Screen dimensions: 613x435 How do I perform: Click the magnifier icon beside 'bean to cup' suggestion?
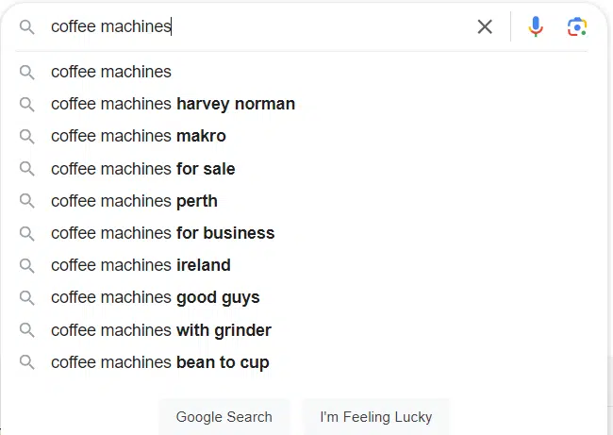click(x=27, y=362)
